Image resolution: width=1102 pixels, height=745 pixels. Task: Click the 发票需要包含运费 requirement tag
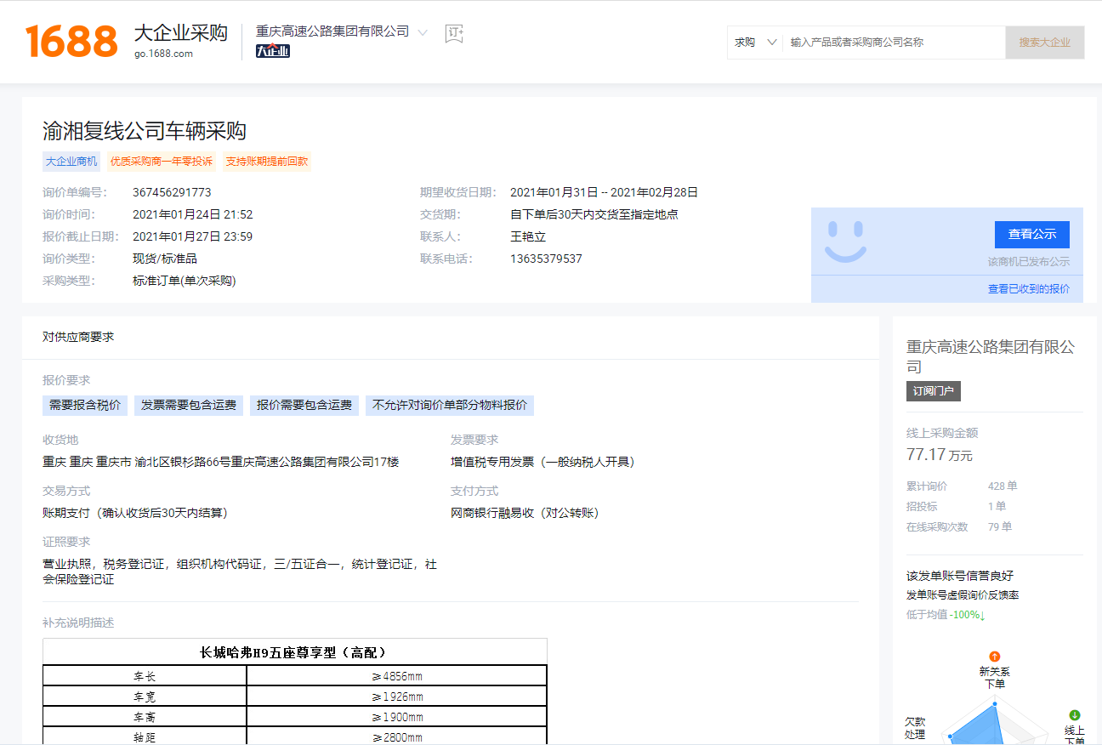tap(189, 405)
